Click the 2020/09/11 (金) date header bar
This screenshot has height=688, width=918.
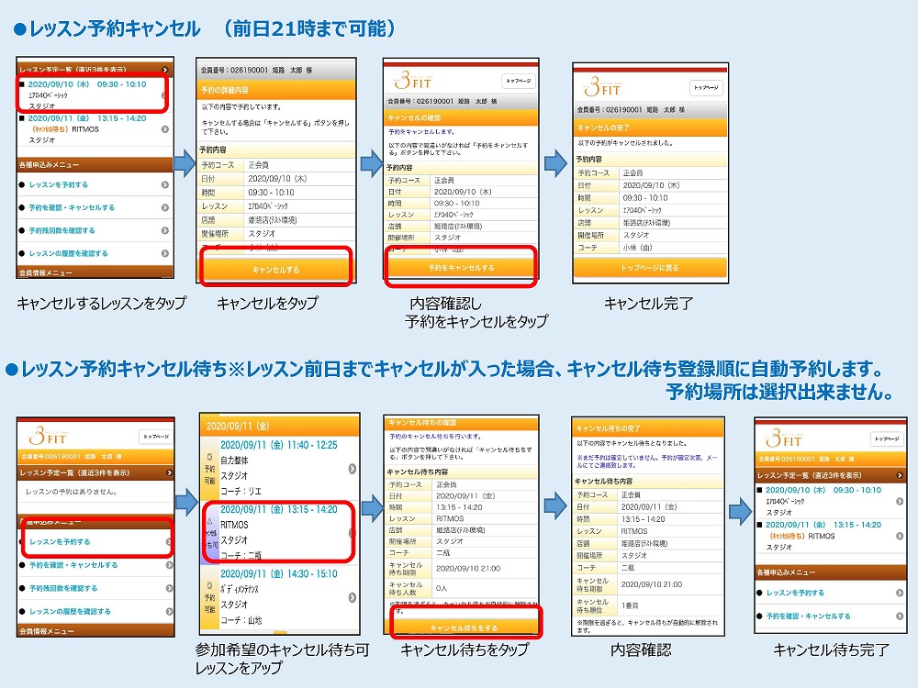point(279,426)
